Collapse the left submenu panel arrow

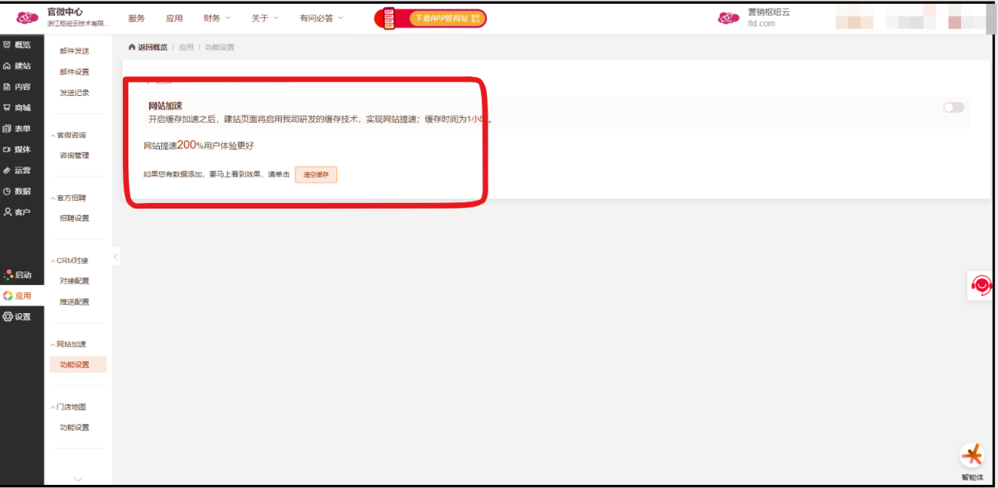pos(116,256)
